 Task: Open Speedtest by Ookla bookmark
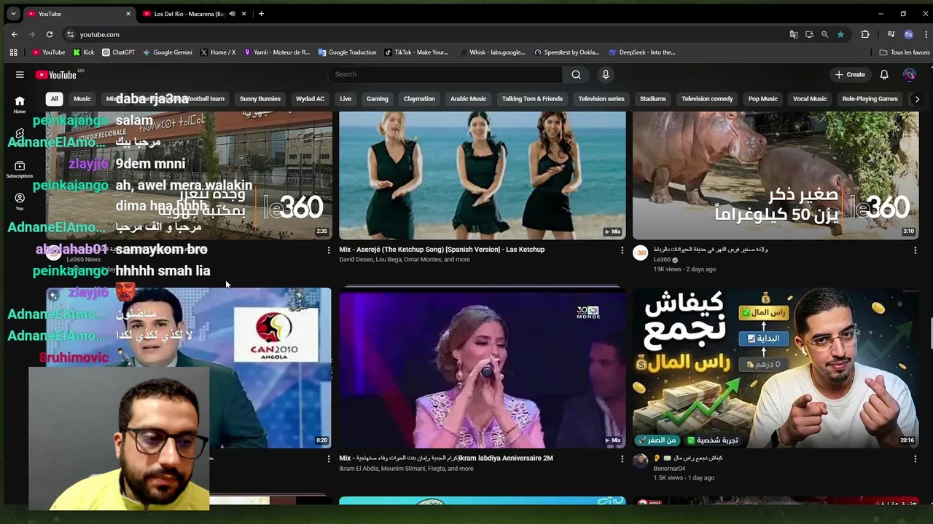tap(566, 52)
